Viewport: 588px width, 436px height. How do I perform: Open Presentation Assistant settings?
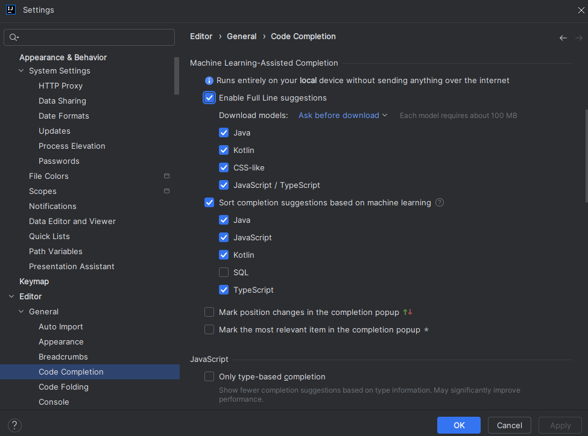coord(72,266)
